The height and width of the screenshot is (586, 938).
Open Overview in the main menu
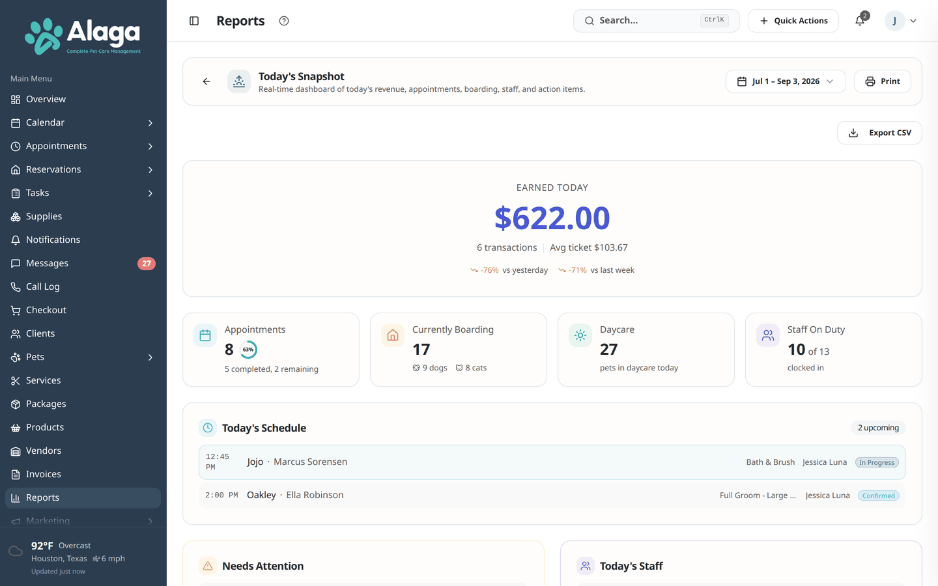point(83,99)
